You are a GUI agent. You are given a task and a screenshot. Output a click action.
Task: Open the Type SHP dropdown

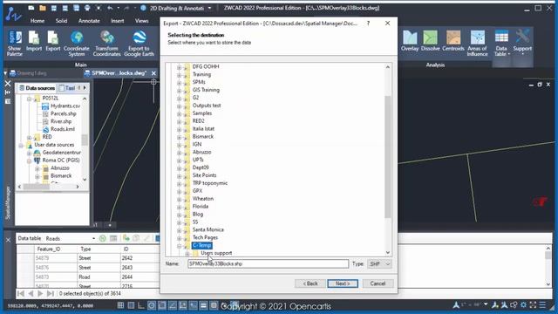pyautogui.click(x=379, y=263)
